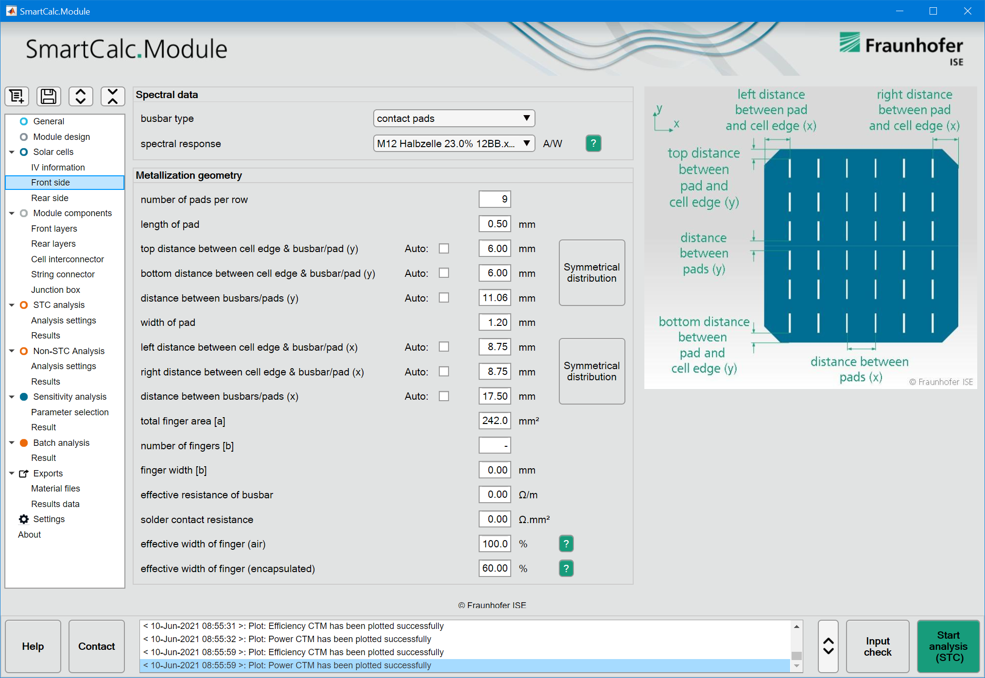The image size is (985, 678).
Task: Open help for effective width (encapsulated)
Action: click(x=566, y=568)
